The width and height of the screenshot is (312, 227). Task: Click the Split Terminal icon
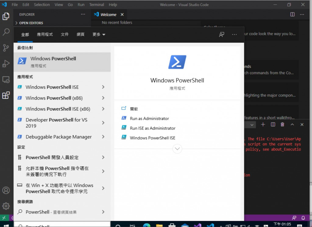[x=273, y=125]
